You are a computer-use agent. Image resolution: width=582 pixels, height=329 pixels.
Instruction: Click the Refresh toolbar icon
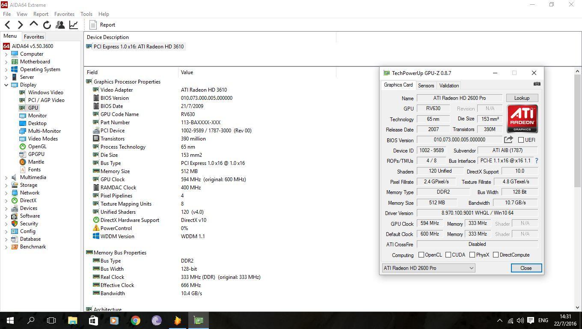click(47, 25)
